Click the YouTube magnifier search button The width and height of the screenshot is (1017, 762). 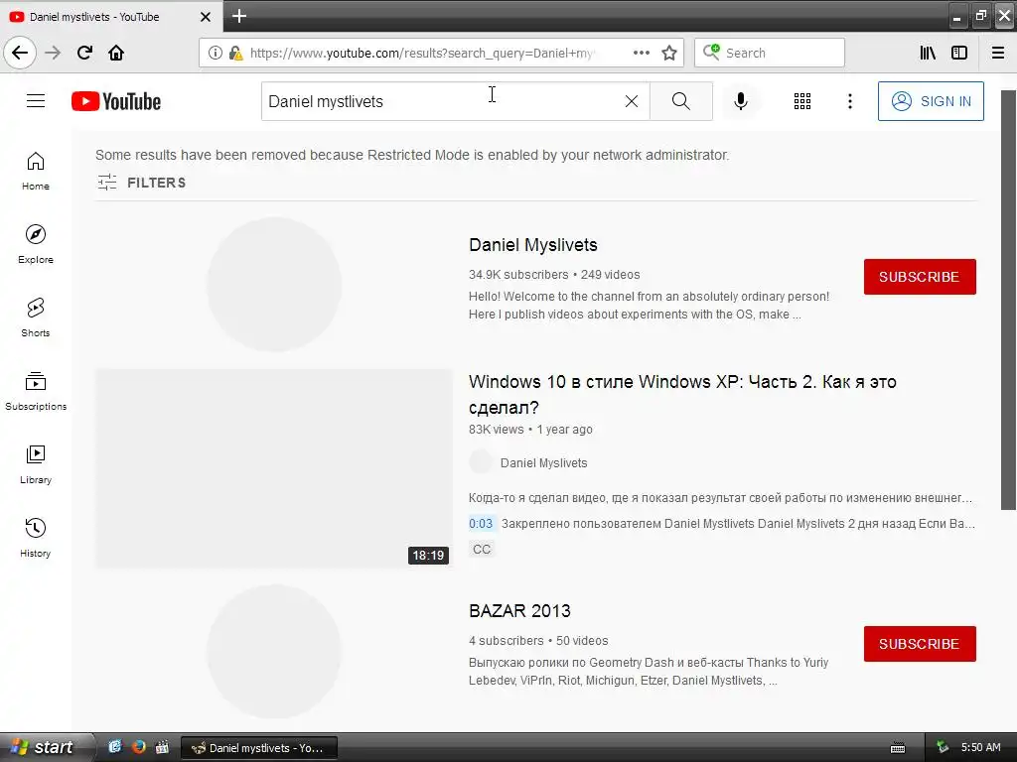pyautogui.click(x=681, y=101)
